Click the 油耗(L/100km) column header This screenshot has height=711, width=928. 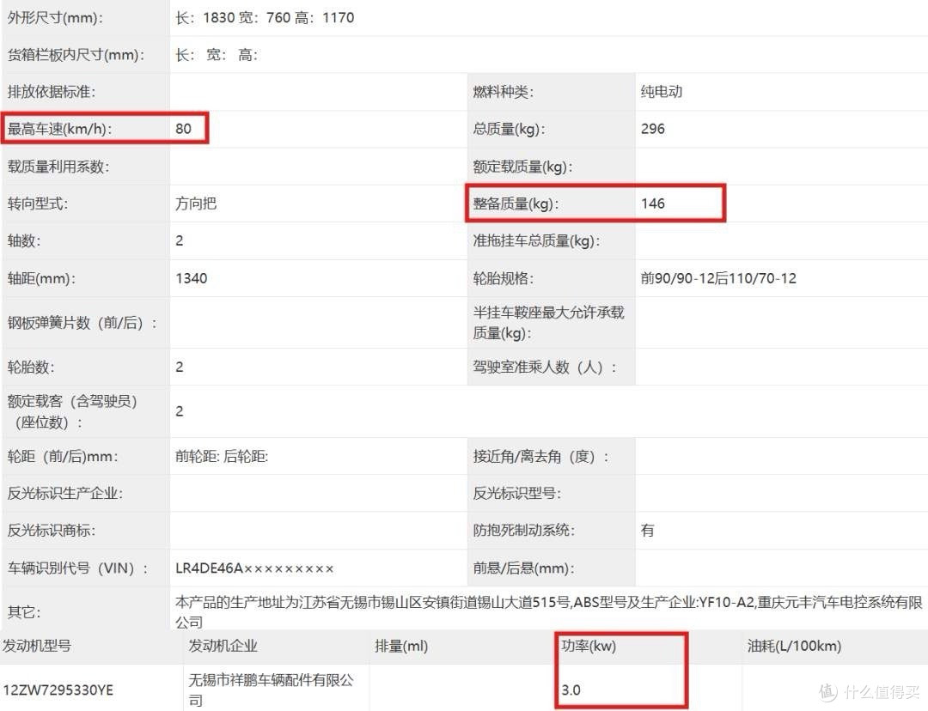pos(794,646)
